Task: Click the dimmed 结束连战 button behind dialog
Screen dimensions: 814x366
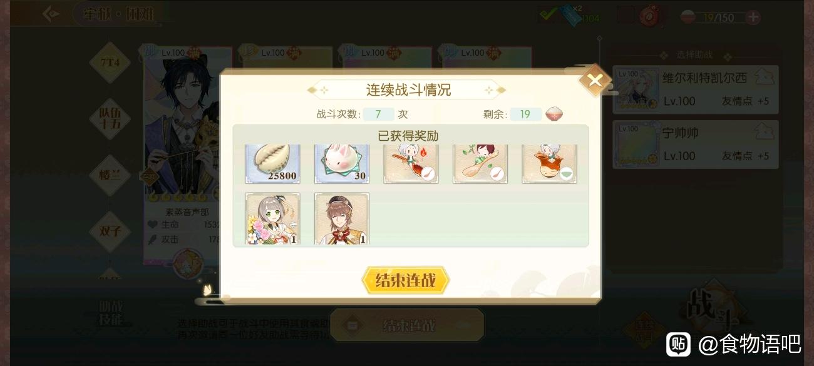Action: point(407,325)
